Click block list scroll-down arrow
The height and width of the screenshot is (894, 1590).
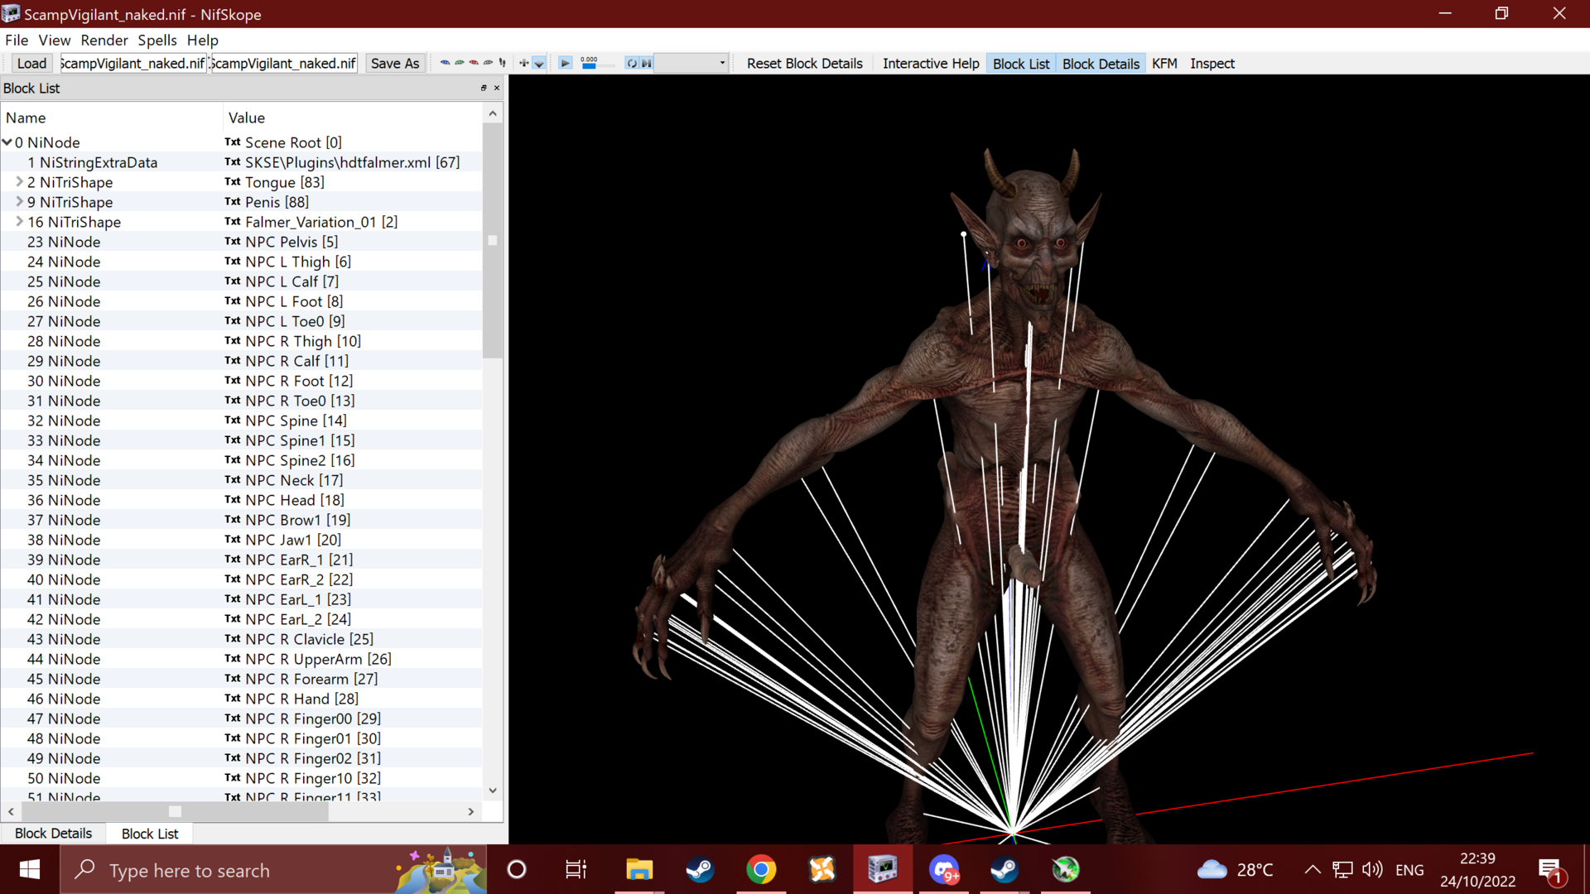(493, 791)
